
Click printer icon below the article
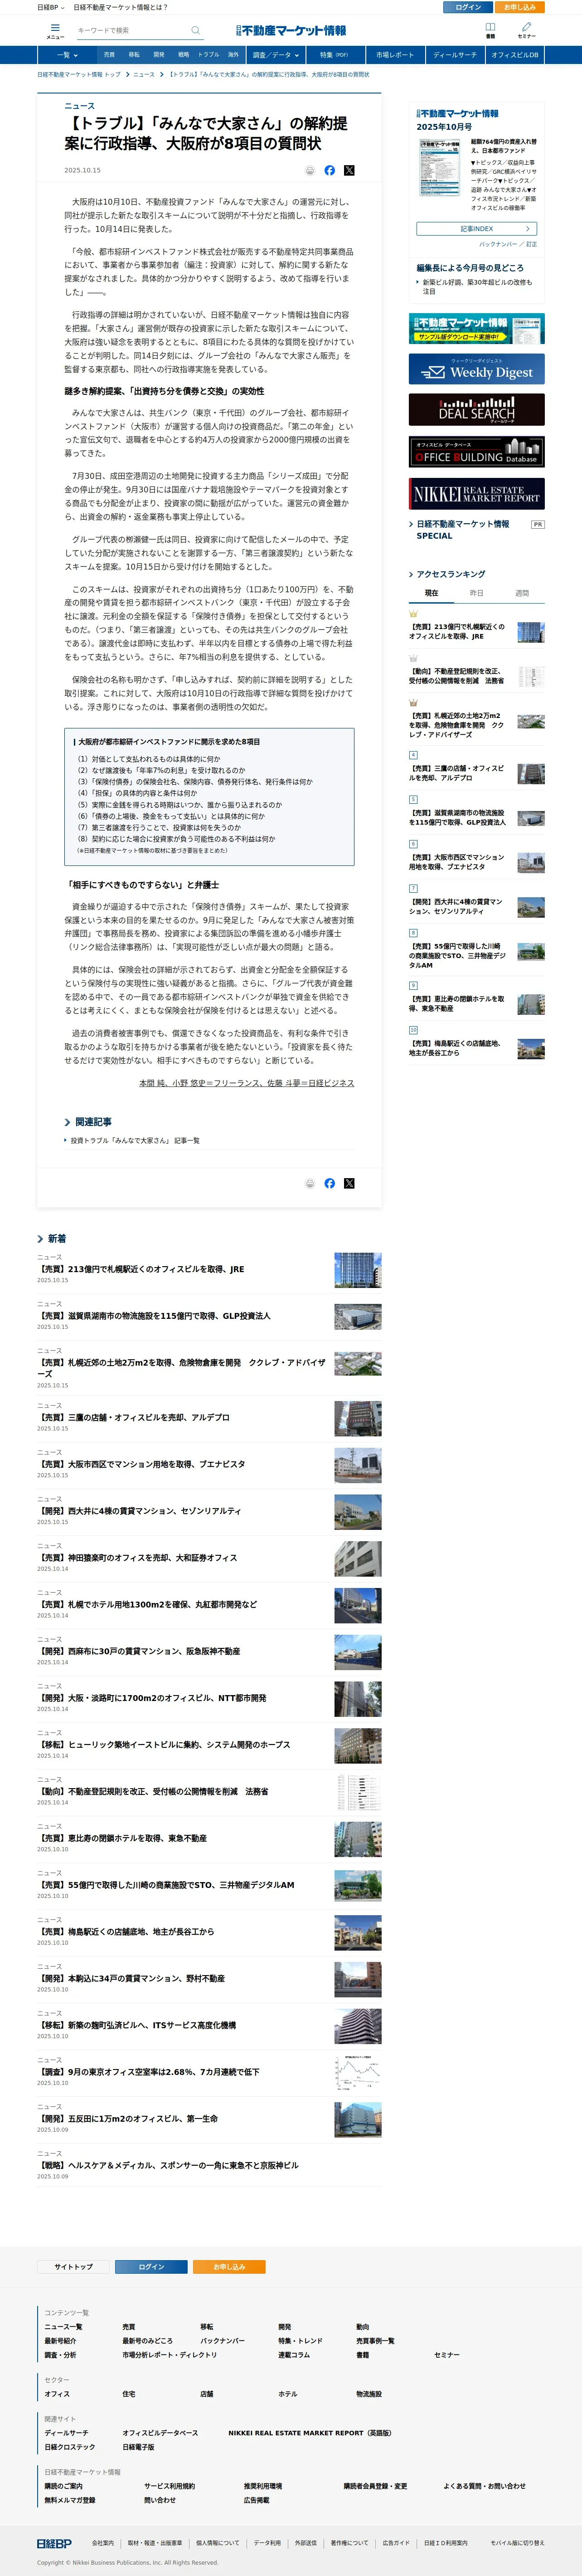[310, 1183]
